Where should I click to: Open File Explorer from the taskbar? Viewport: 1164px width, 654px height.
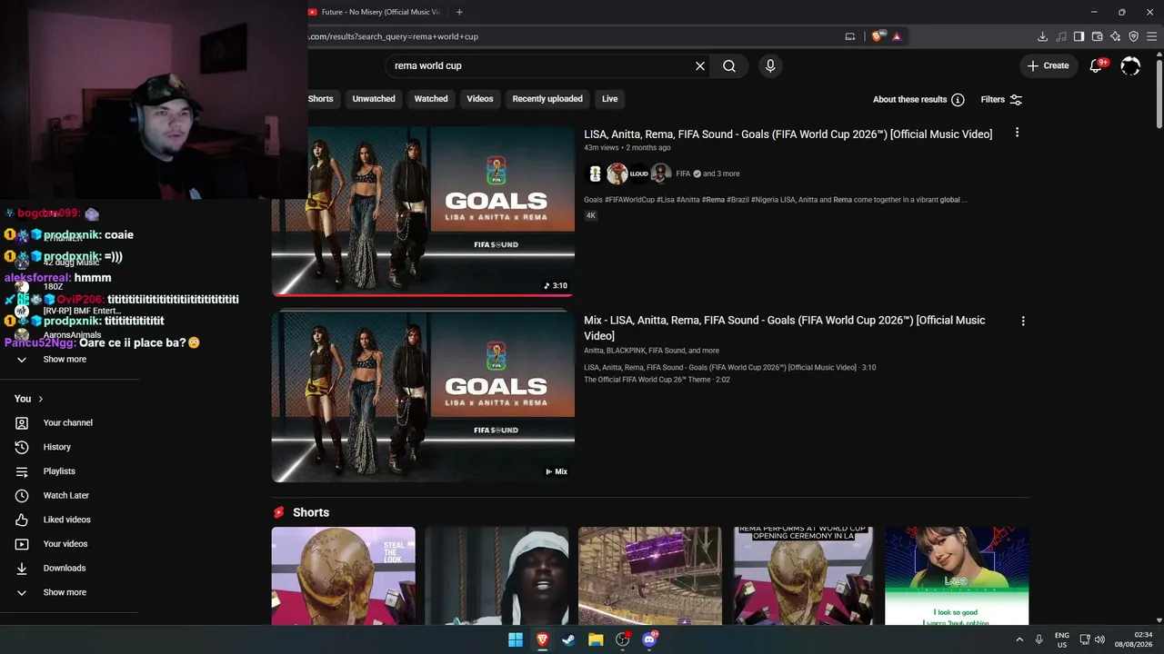click(596, 639)
